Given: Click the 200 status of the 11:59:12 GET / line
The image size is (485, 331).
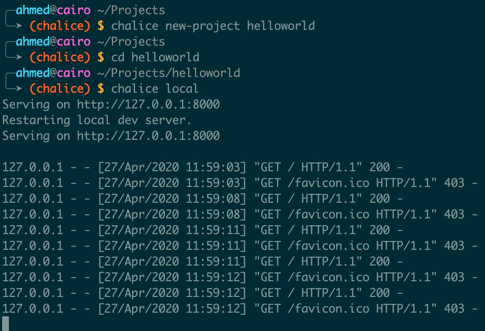Looking at the screenshot, I should [x=379, y=293].
